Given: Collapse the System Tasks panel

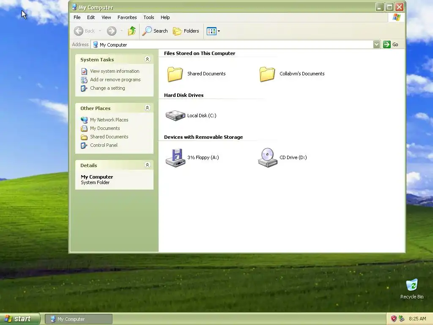Looking at the screenshot, I should point(147,59).
